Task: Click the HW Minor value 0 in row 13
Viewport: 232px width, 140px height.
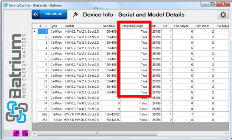Action: click(x=204, y=98)
